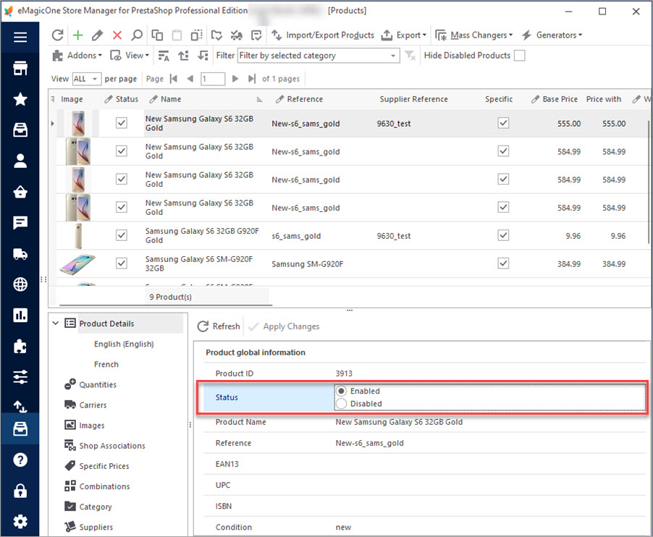The height and width of the screenshot is (537, 653).
Task: Expand the first product row arrow indicator
Action: tap(52, 124)
